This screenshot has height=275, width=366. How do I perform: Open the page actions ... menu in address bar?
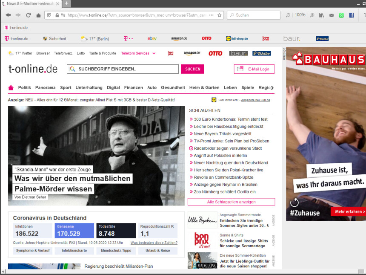click(211, 14)
